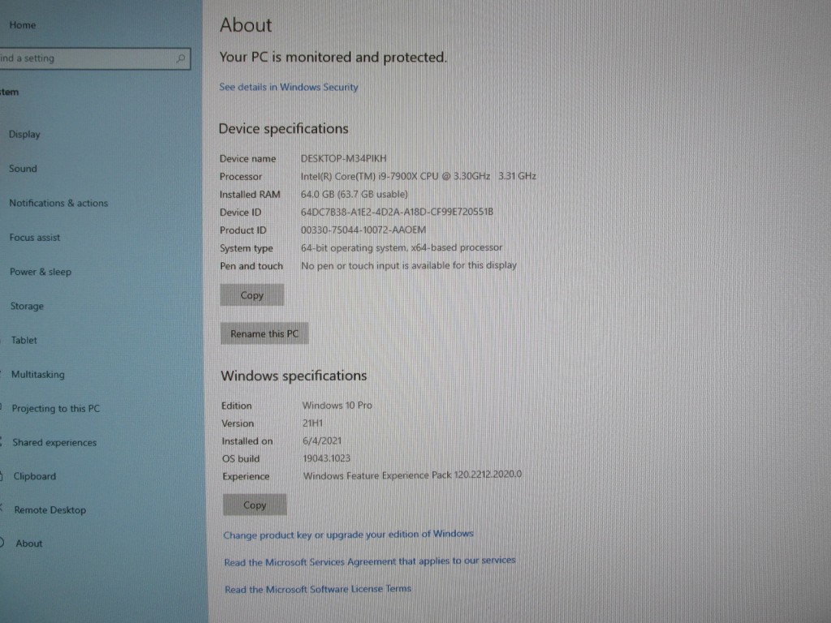
Task: Click installed RAM value 64.0 GB
Action: pos(354,194)
